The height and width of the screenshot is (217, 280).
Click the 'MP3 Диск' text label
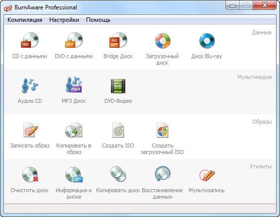tap(74, 101)
